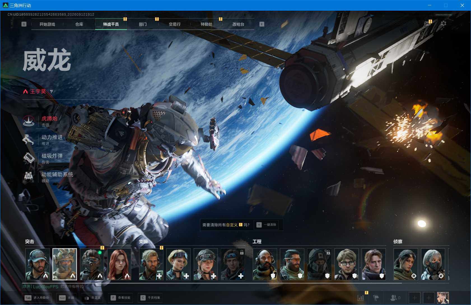Select the 工程 operator with orange glasses
Viewport: 471px width, 305px height.
(x=292, y=264)
